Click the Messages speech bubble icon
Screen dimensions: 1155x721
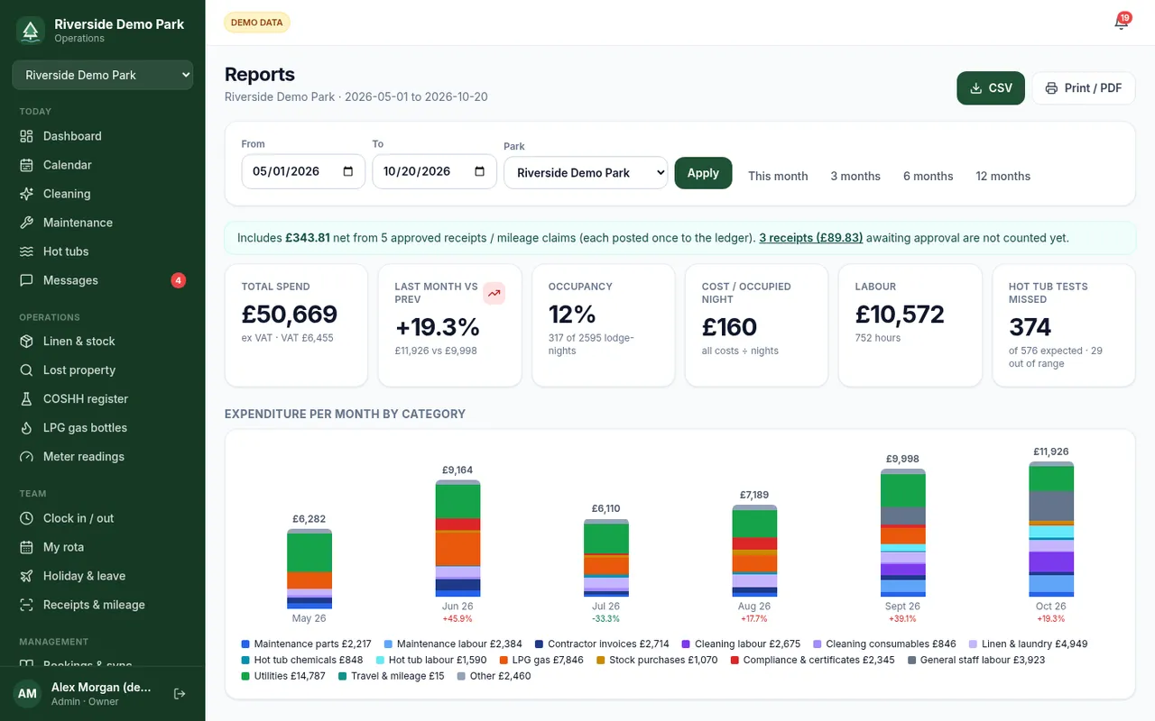pyautogui.click(x=26, y=280)
